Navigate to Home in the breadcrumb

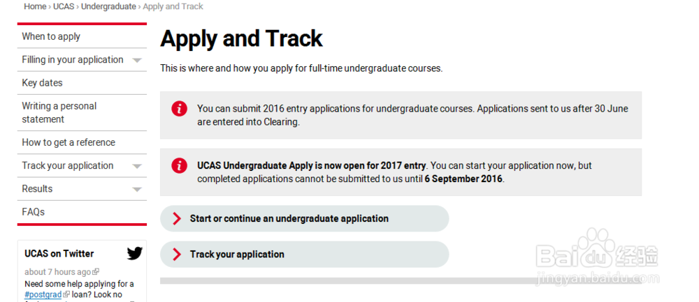(35, 6)
